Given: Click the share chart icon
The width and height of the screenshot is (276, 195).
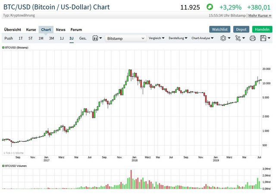Looking at the screenshot, I should click(x=238, y=38).
